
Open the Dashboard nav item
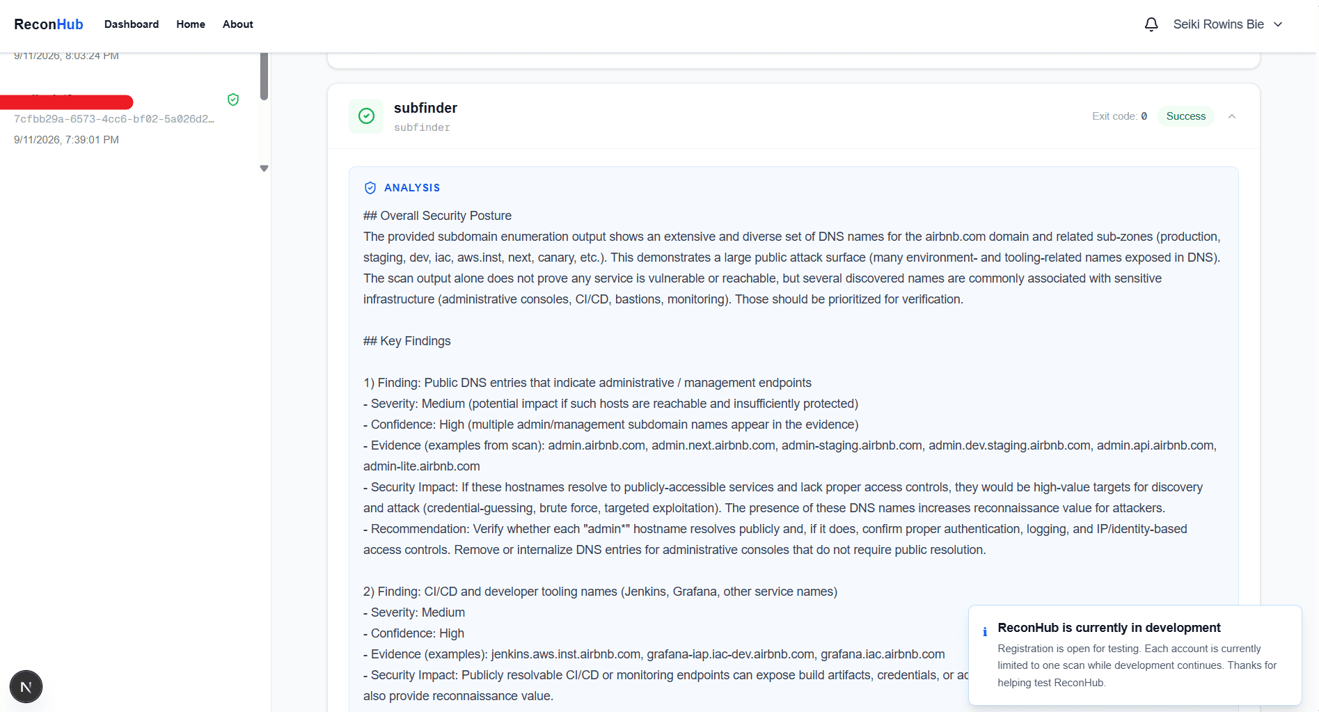pos(132,24)
